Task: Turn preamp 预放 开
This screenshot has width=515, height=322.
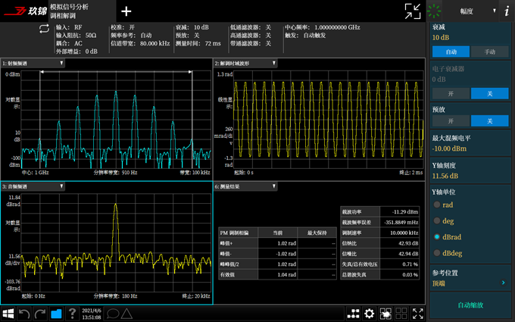Action: 451,121
